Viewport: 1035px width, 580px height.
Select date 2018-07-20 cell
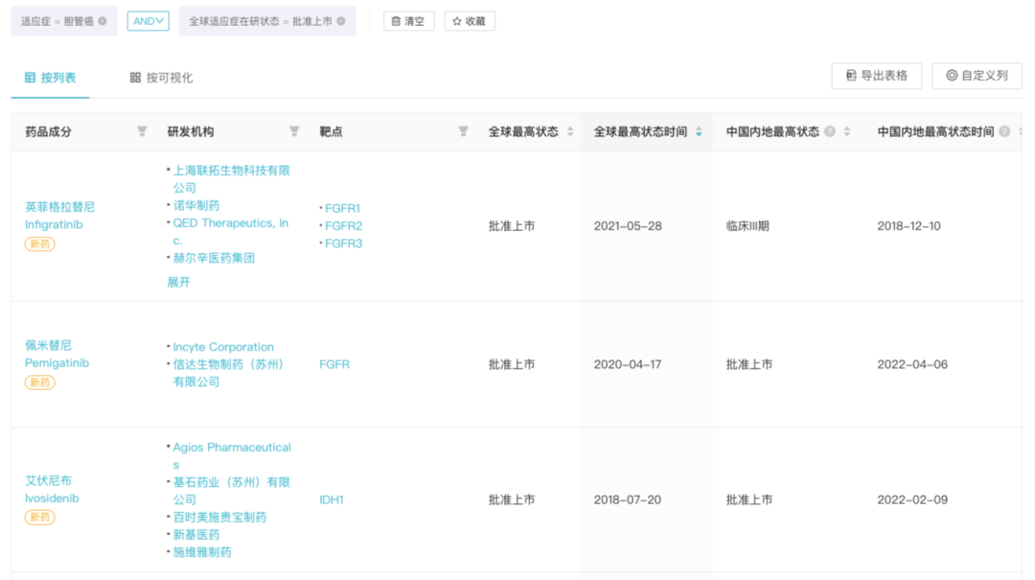click(x=627, y=499)
